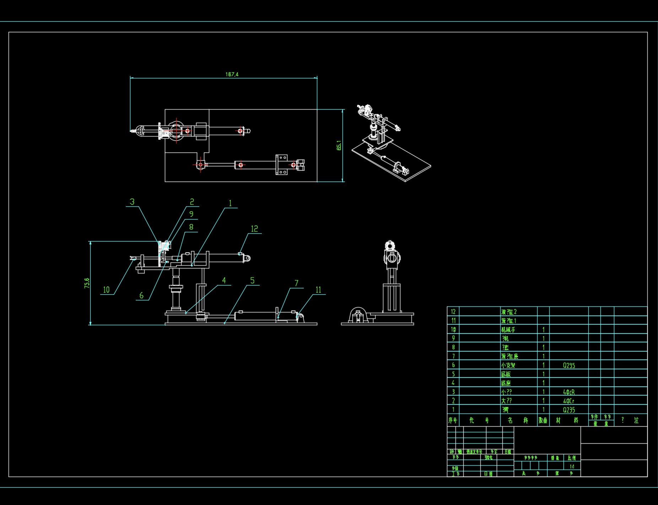Viewport: 658px width, 505px height.
Task: Select the 75.6 height dimension text
Action: (x=87, y=283)
